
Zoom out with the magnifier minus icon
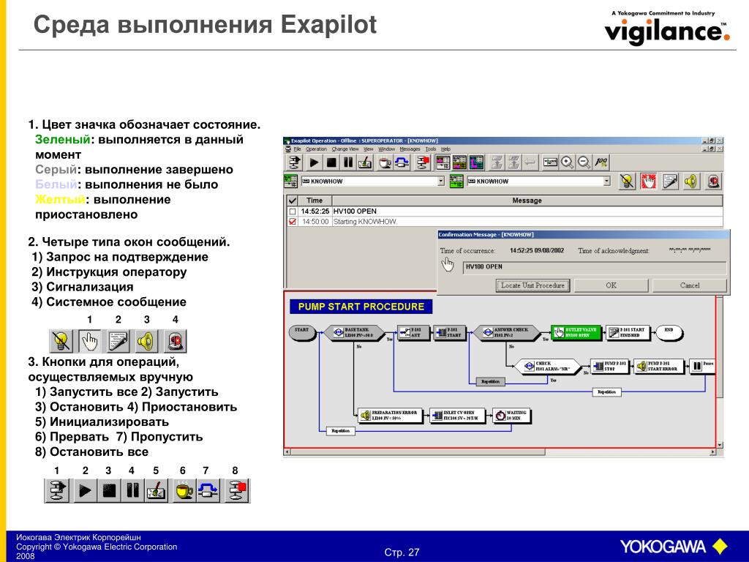tap(584, 163)
